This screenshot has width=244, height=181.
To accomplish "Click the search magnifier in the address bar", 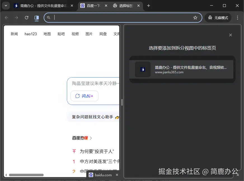I will coord(49,17).
